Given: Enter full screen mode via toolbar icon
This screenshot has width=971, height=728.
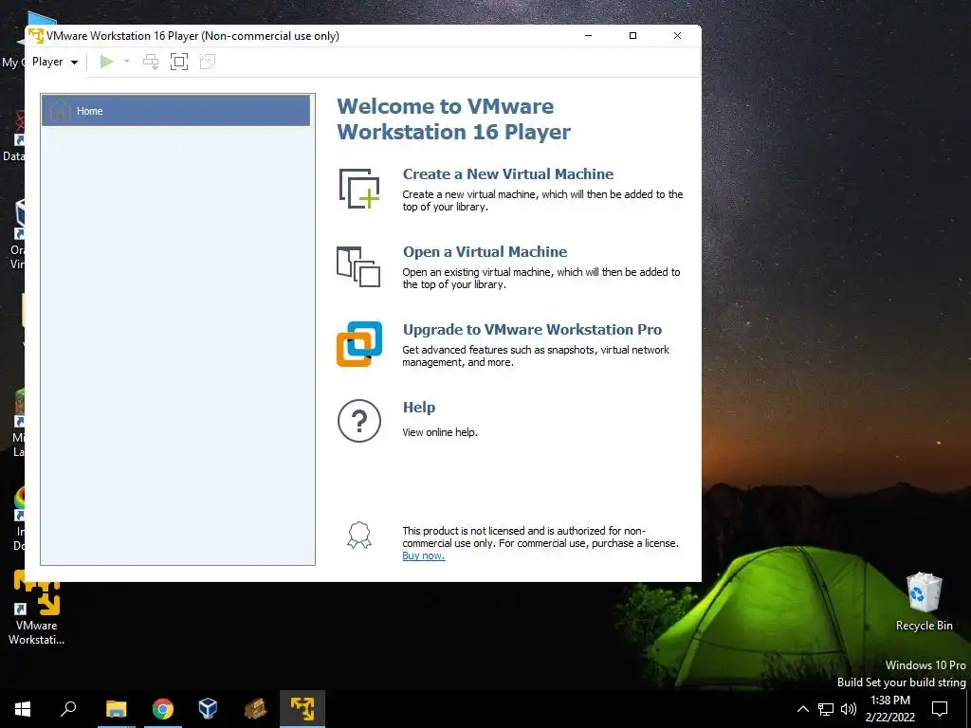Looking at the screenshot, I should click(179, 62).
